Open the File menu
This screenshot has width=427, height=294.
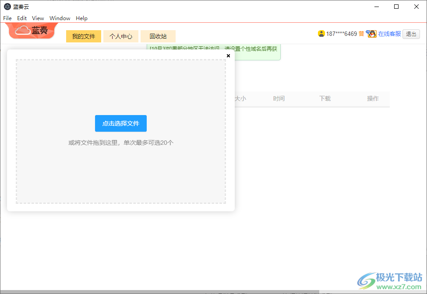click(7, 18)
